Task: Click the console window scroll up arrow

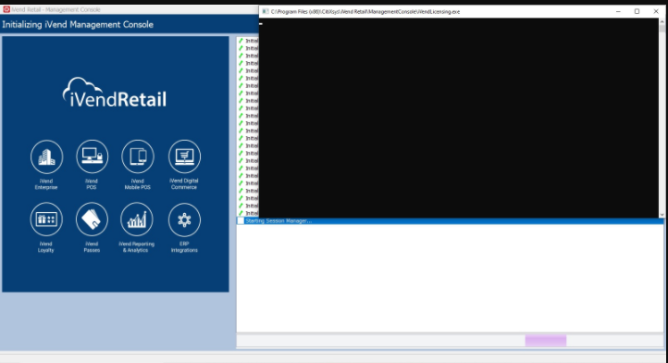Action: 662,21
